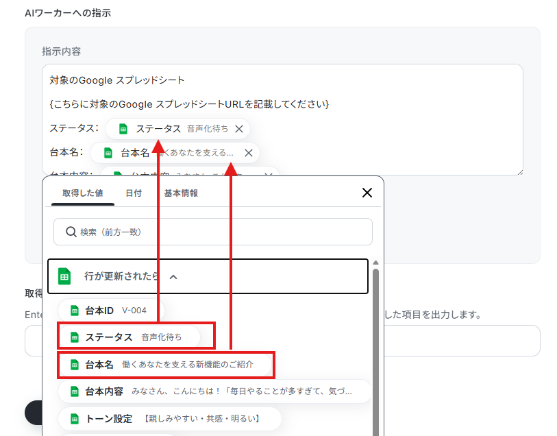This screenshot has width=557, height=436.
Task: Insert the トーン設定 value from list
Action: [x=170, y=419]
